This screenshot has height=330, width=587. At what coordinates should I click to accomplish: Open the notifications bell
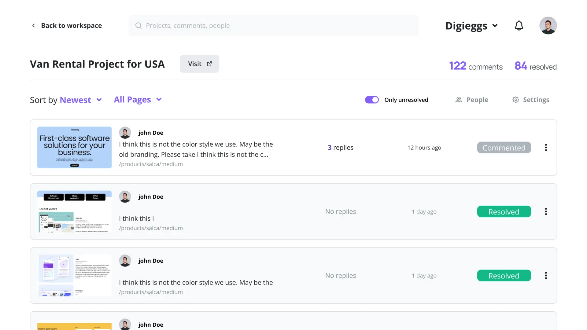[519, 26]
